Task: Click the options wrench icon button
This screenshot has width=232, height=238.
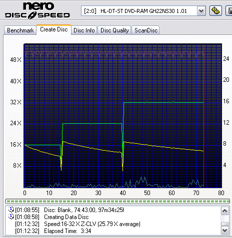Action: [215, 11]
